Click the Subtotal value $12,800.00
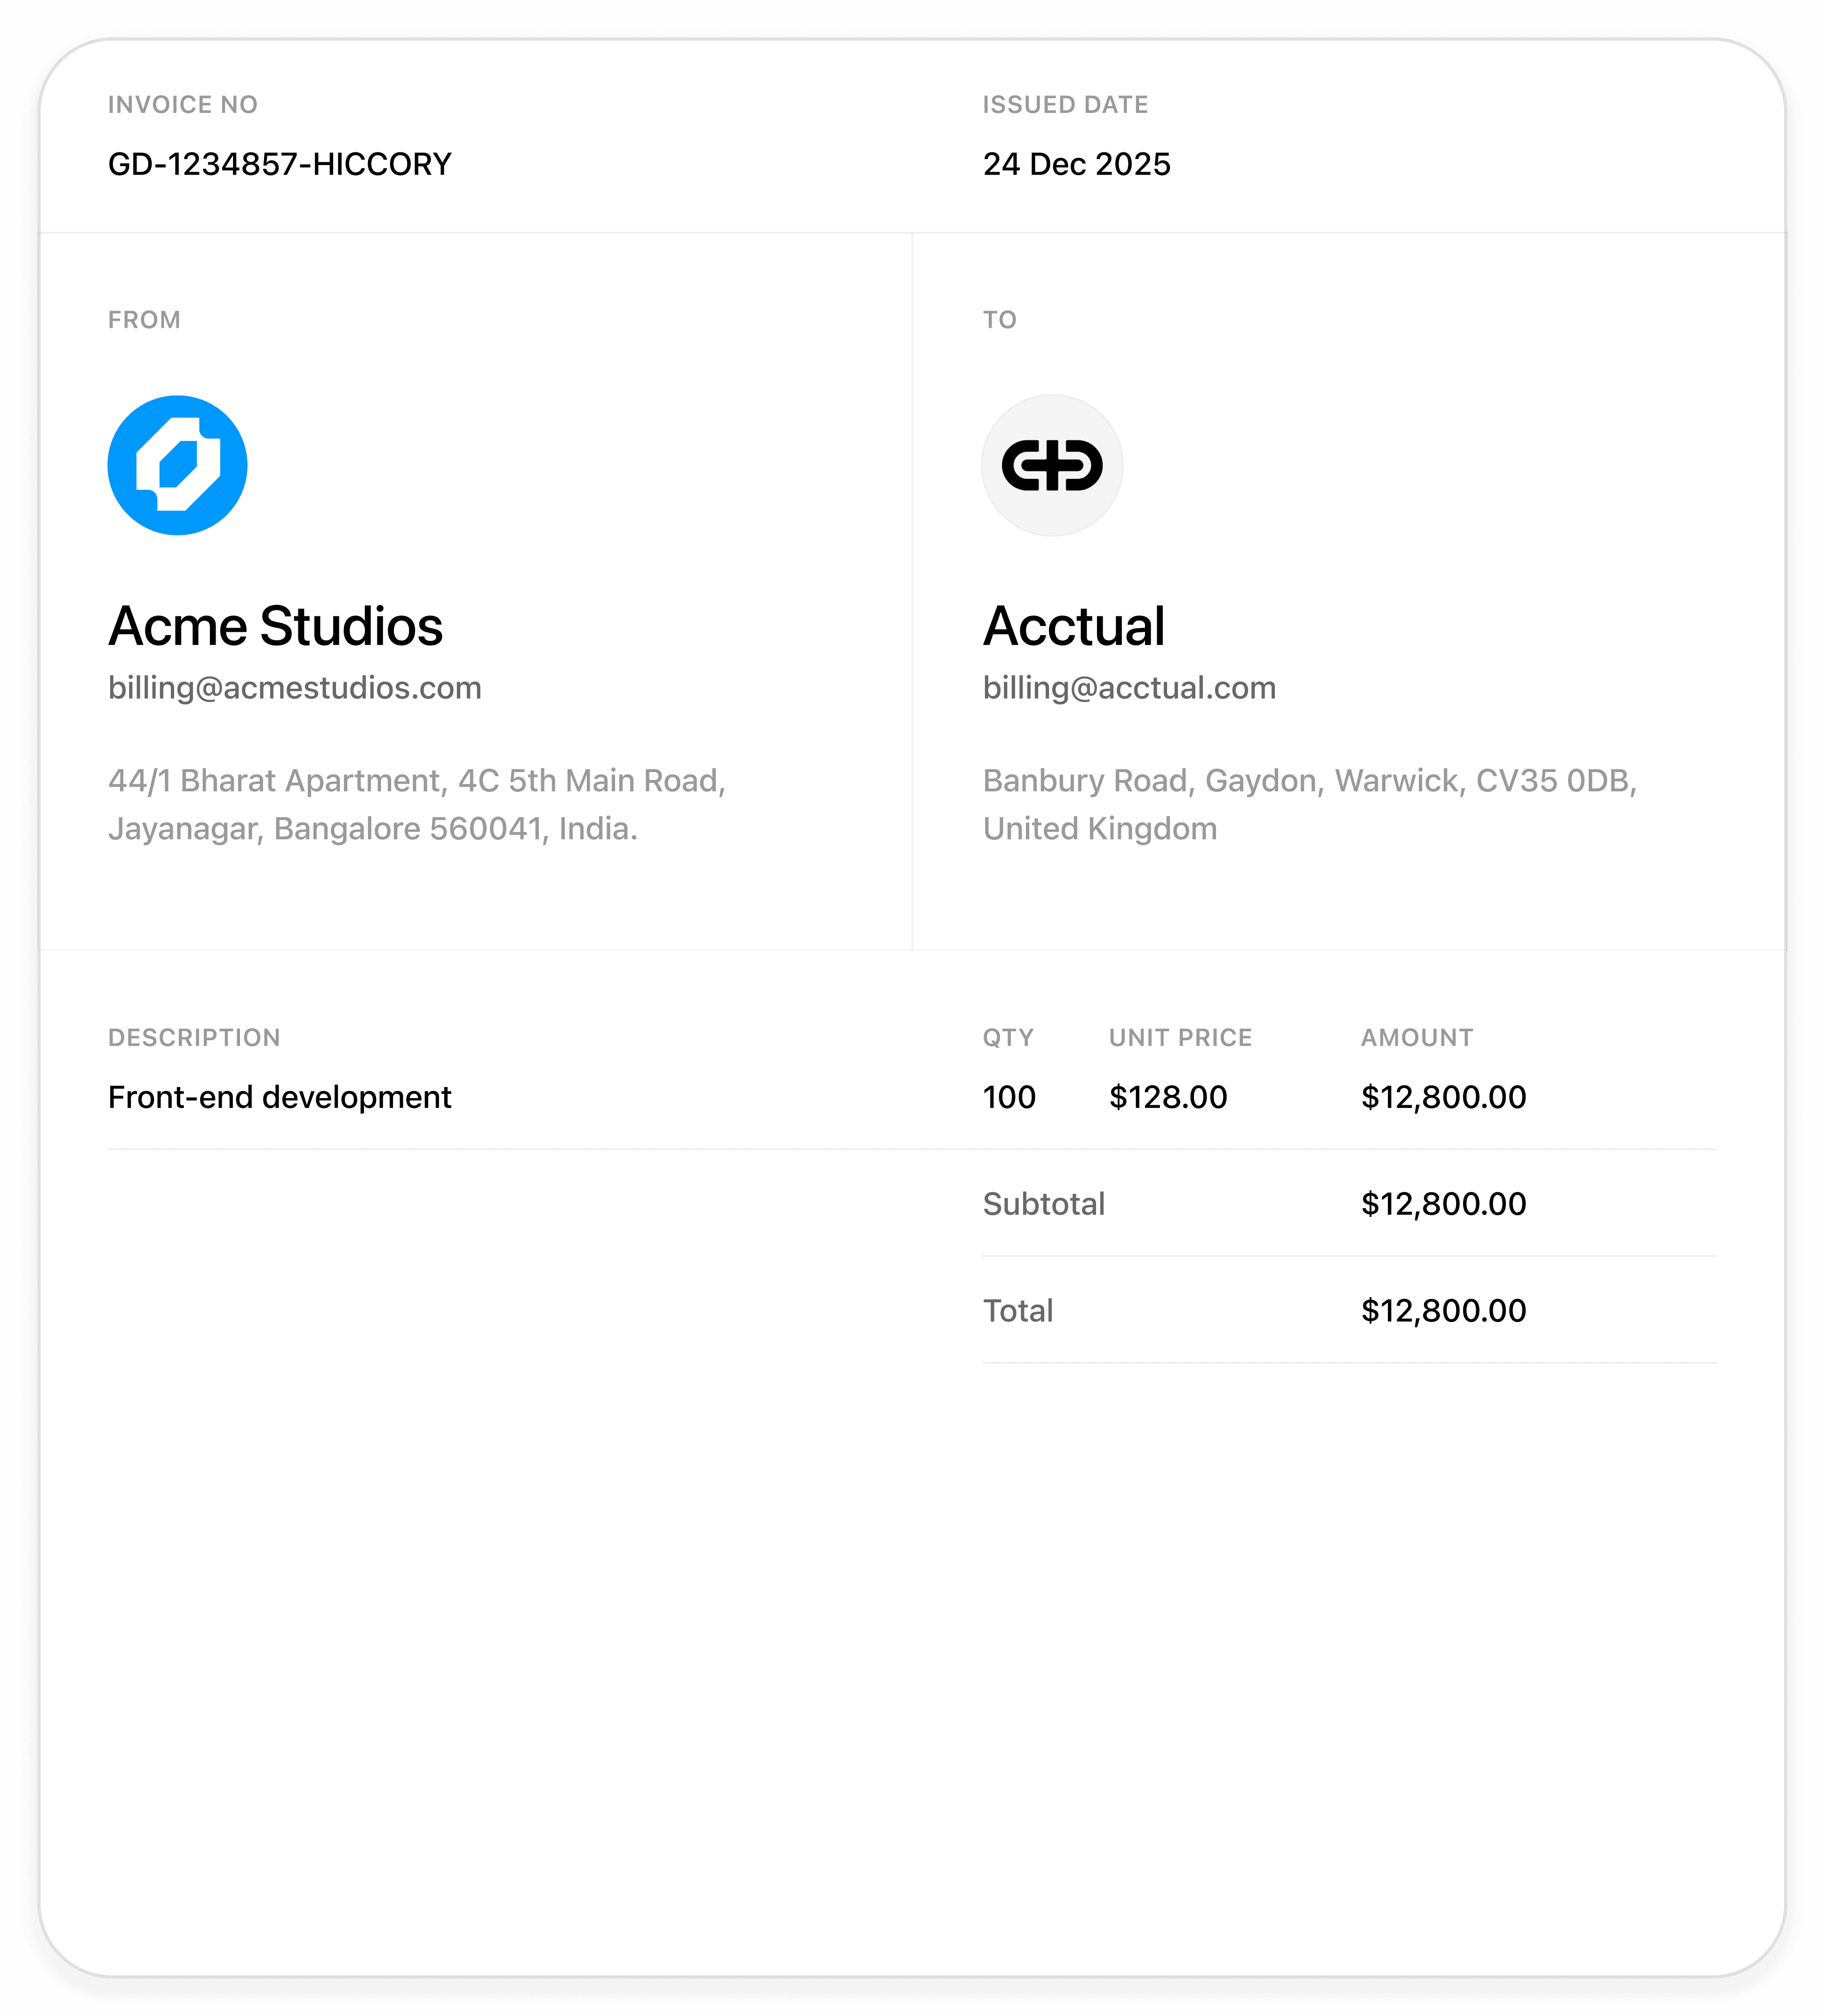Screen dimensions: 1825x2016 1443,1204
